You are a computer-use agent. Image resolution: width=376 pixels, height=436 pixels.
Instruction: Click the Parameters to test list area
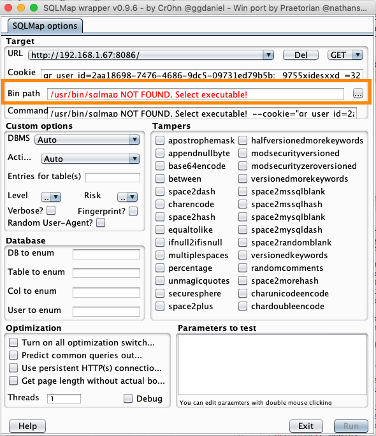272,365
